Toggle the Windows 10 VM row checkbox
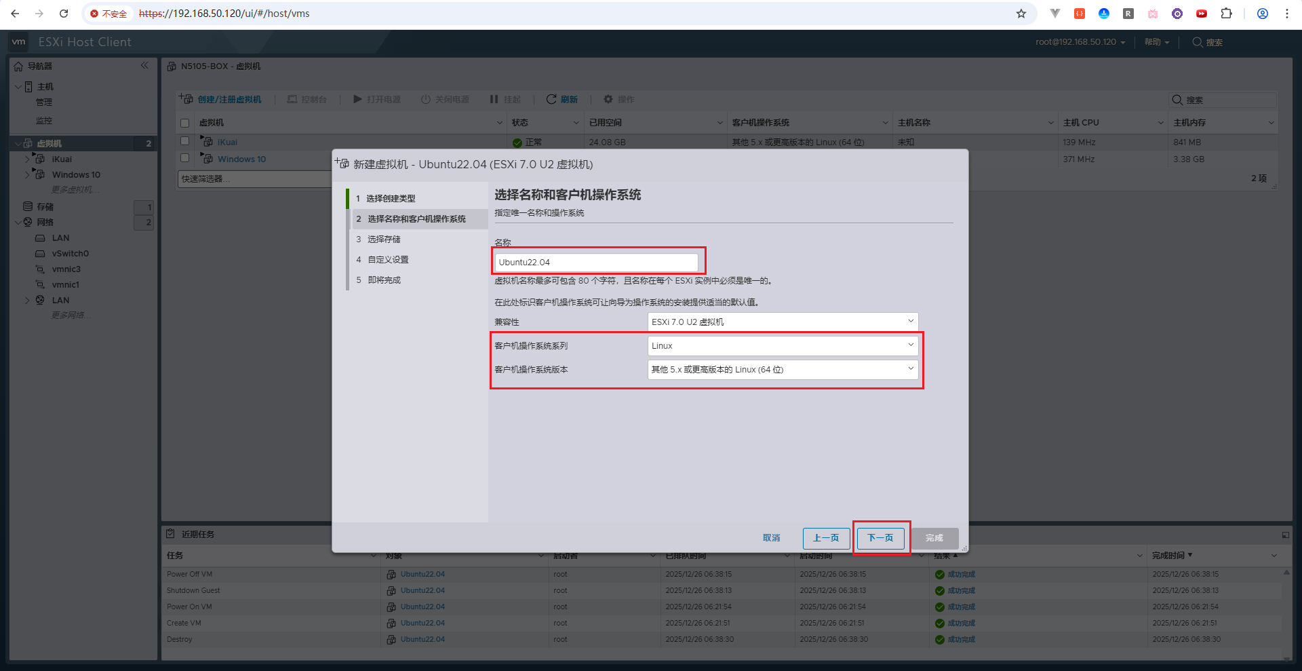Screen dimensions: 1302x671 click(x=184, y=158)
